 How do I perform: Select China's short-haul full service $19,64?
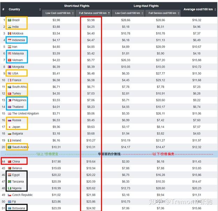pyautogui.click(x=91, y=162)
